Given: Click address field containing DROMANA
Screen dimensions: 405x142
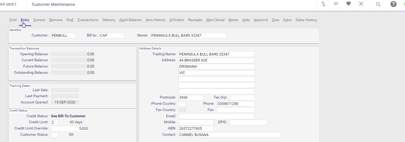Looking at the screenshot, I should 217,67.
